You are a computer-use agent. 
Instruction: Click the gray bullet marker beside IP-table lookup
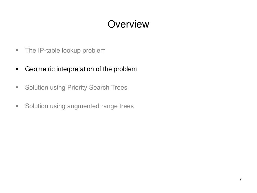pos(17,50)
